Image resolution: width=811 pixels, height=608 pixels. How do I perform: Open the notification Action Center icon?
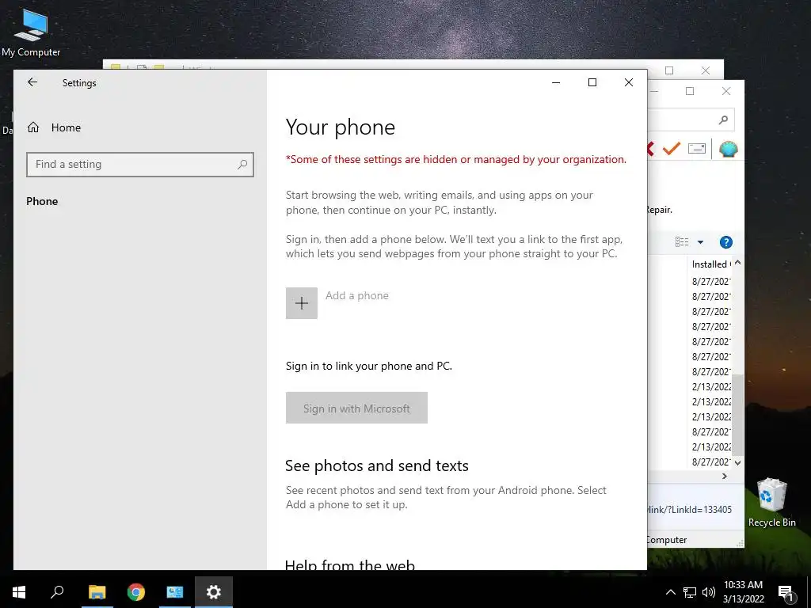786,592
